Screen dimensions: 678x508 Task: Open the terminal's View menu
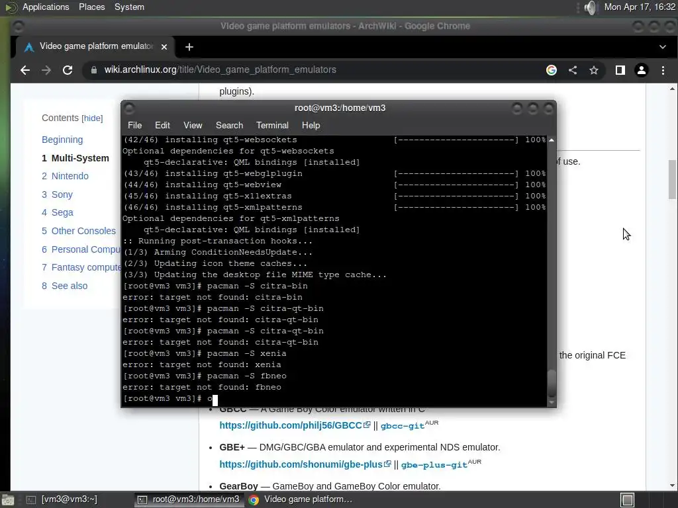click(193, 125)
